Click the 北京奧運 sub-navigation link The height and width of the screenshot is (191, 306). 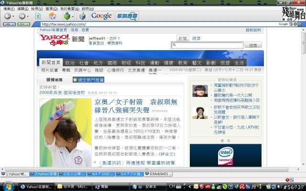[x=136, y=70]
